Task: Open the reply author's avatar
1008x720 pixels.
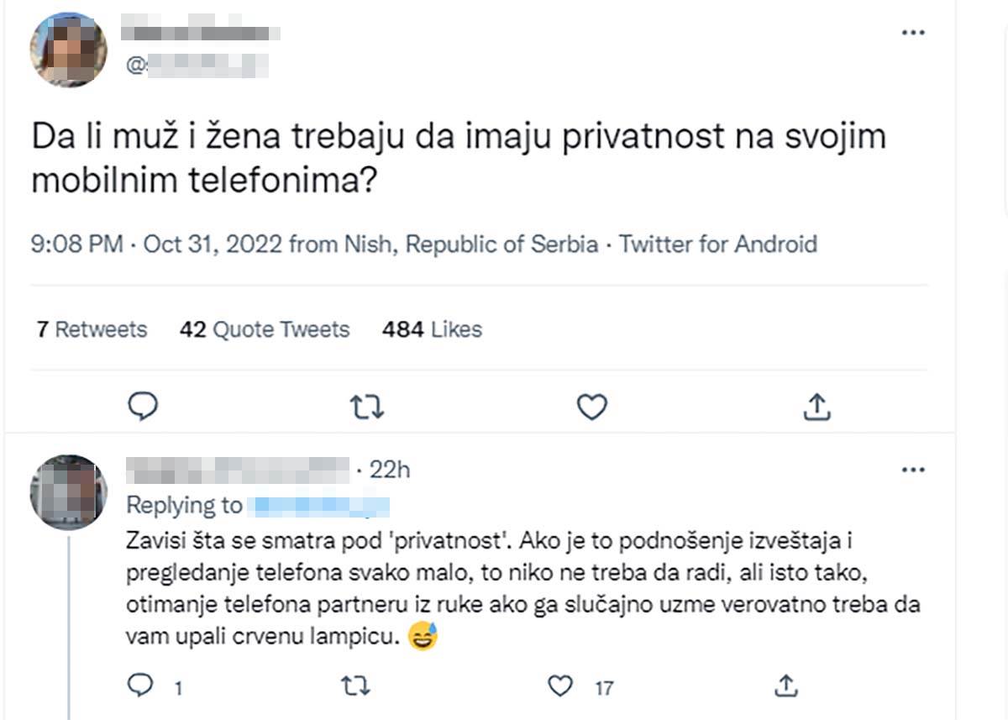Action: click(69, 492)
